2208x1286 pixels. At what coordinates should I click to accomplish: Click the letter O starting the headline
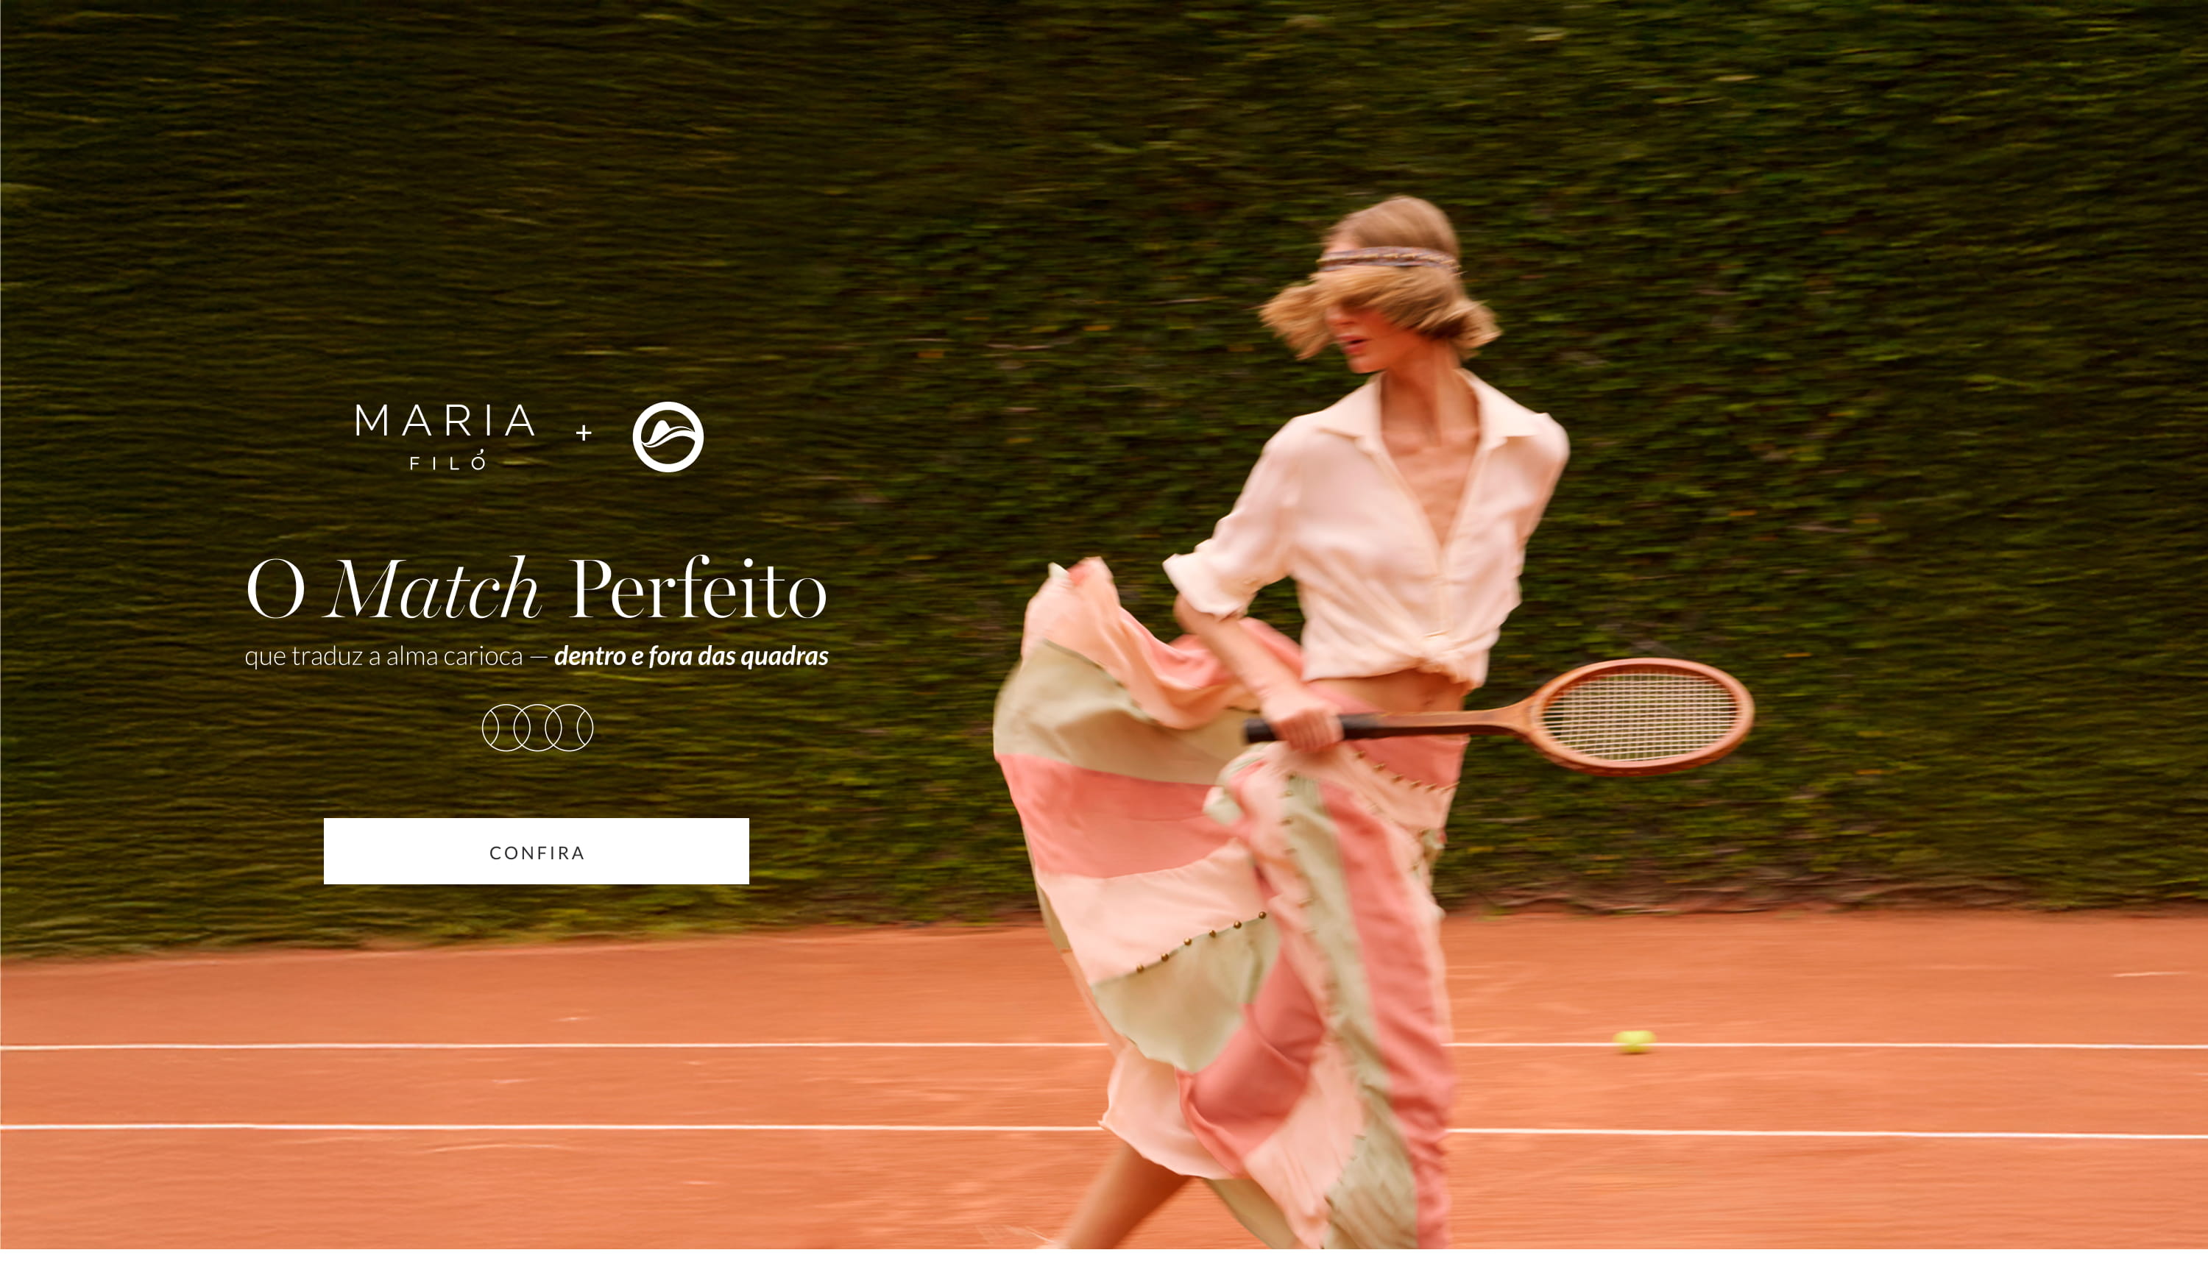click(276, 589)
